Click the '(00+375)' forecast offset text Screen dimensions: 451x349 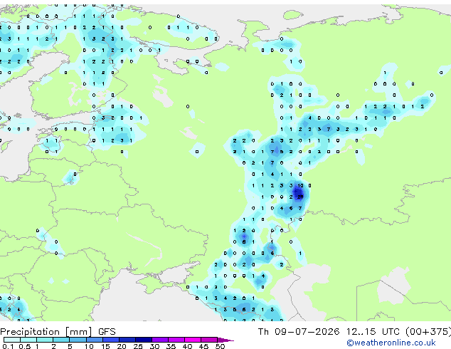point(428,331)
